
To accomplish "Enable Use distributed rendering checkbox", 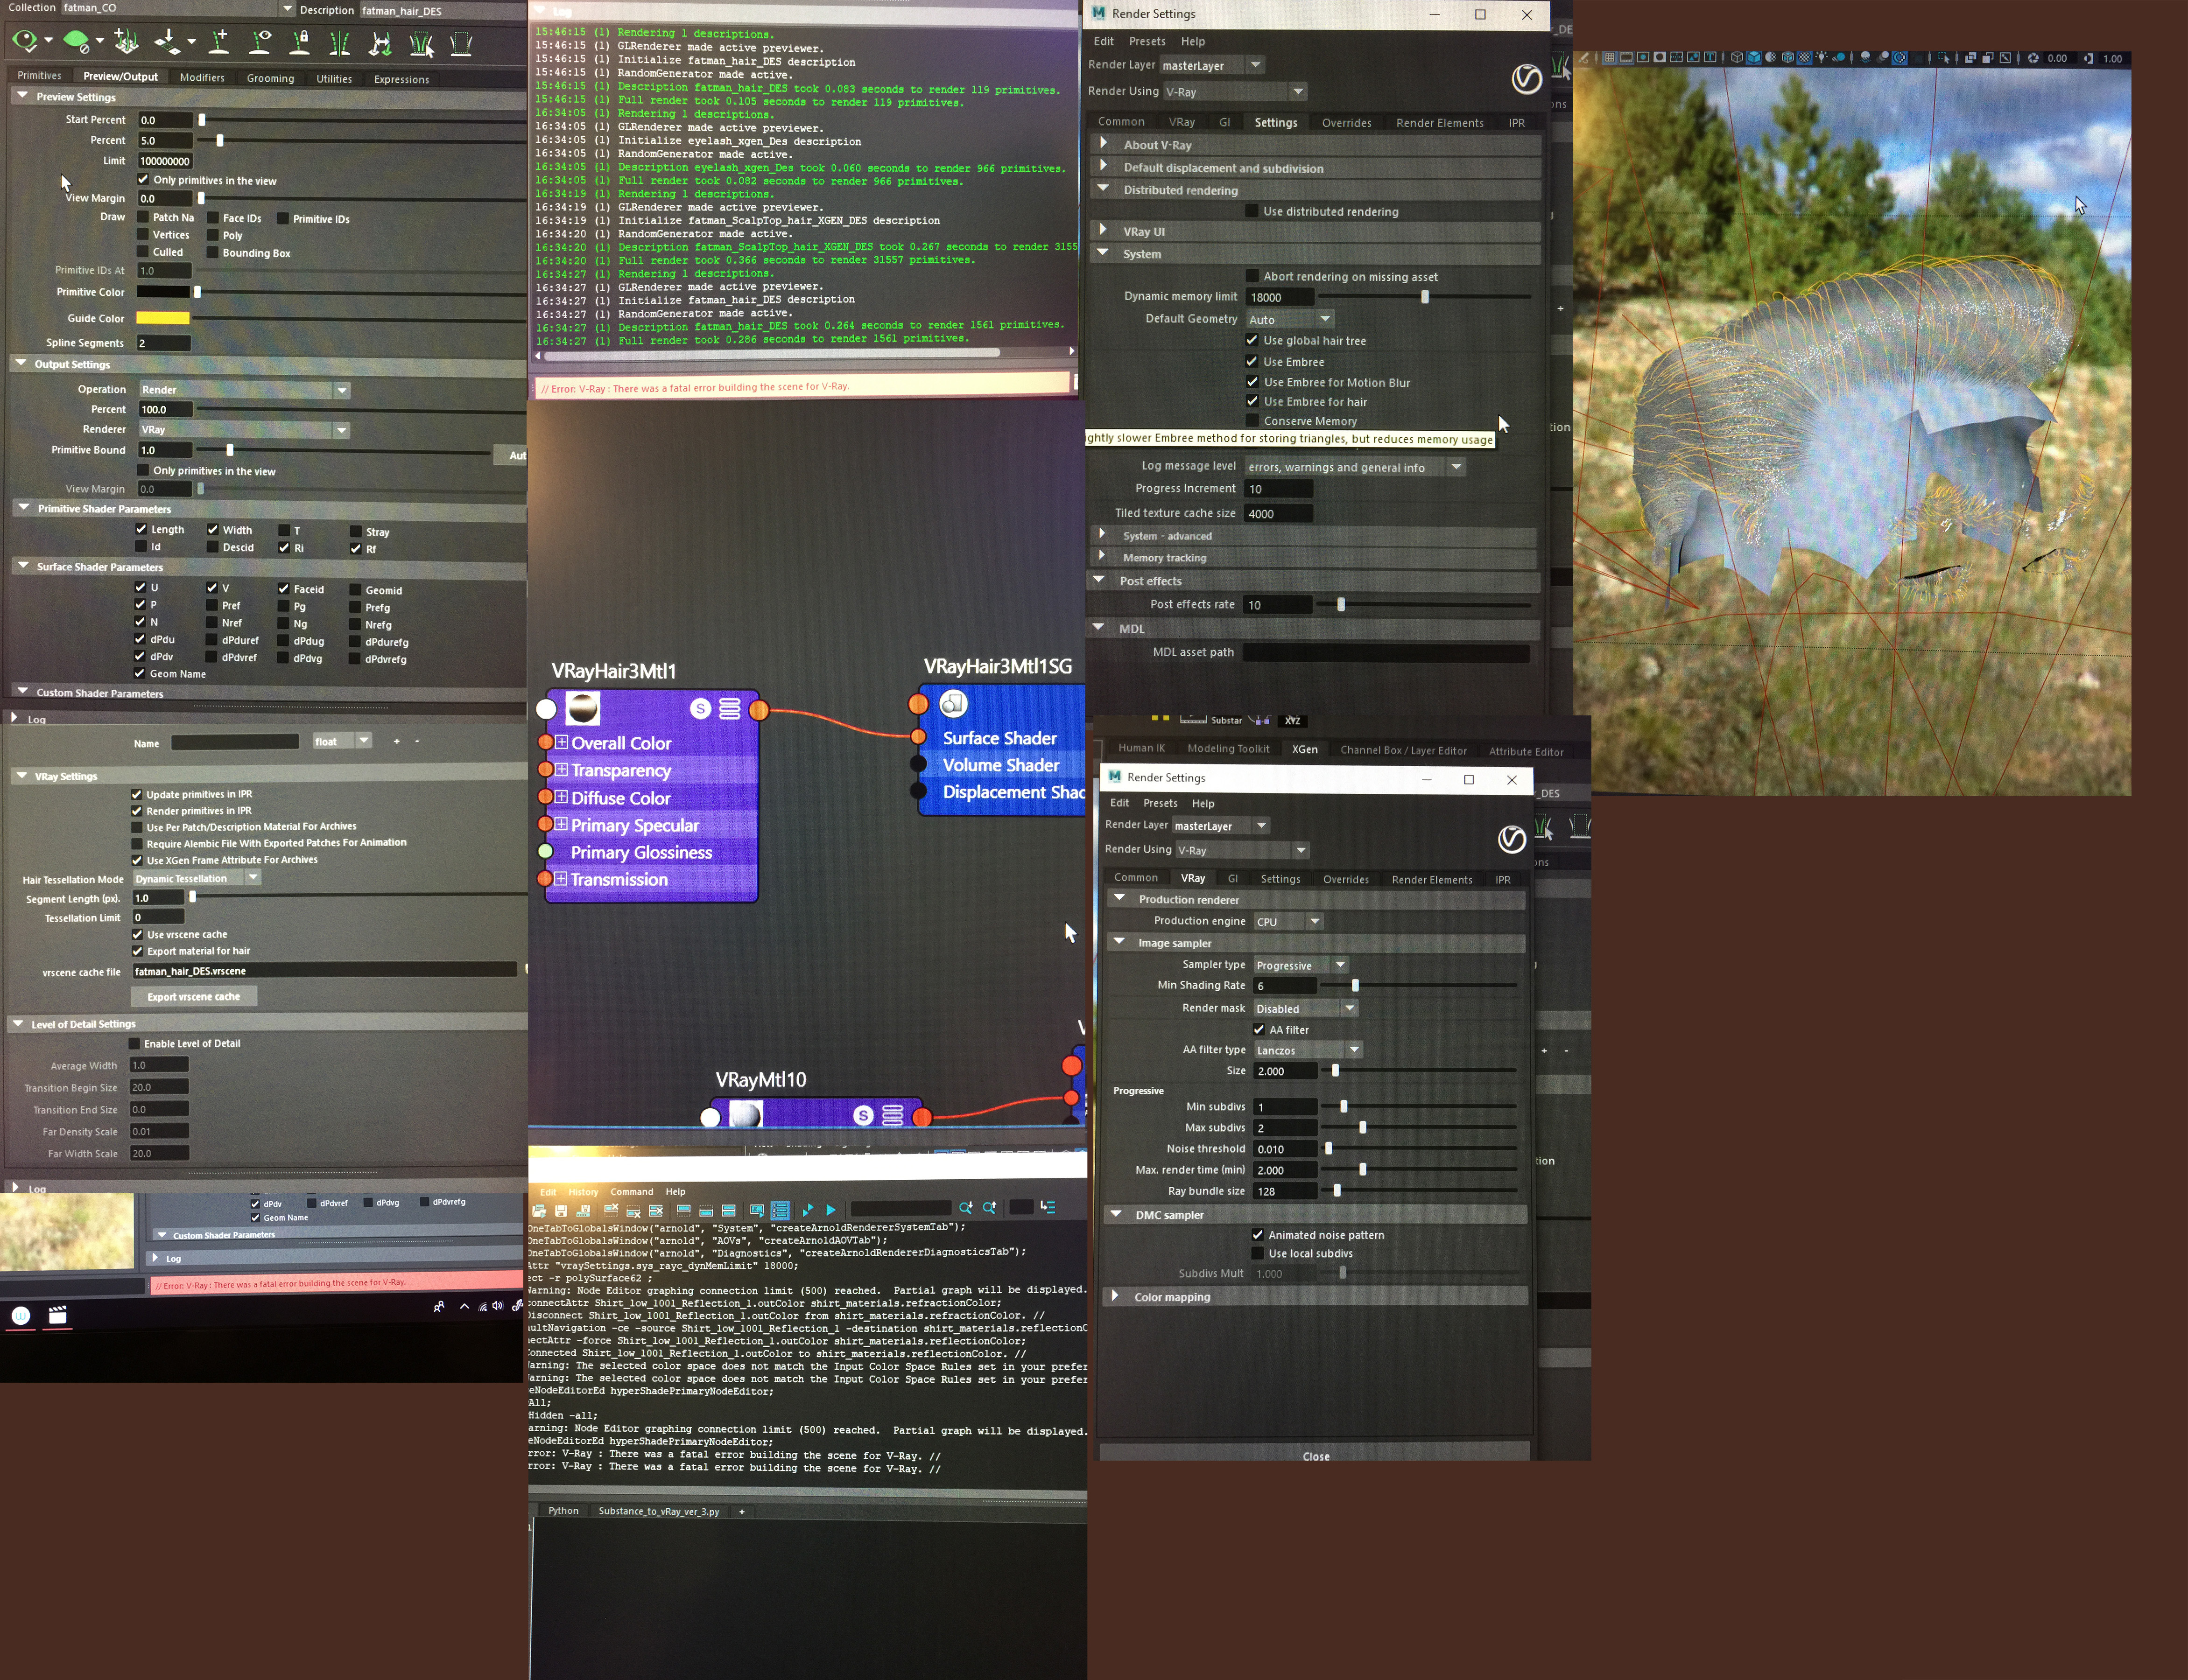I will tap(1252, 211).
